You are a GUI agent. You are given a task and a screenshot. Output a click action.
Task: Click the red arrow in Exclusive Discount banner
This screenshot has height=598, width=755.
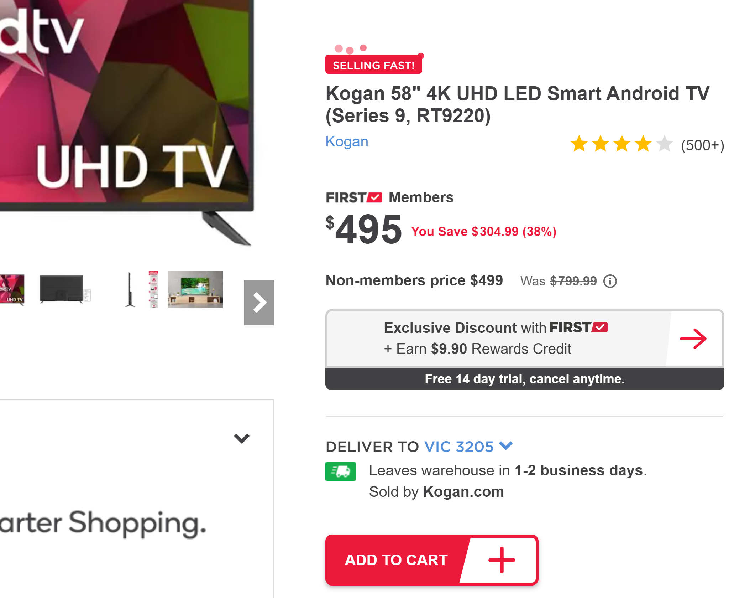point(693,339)
